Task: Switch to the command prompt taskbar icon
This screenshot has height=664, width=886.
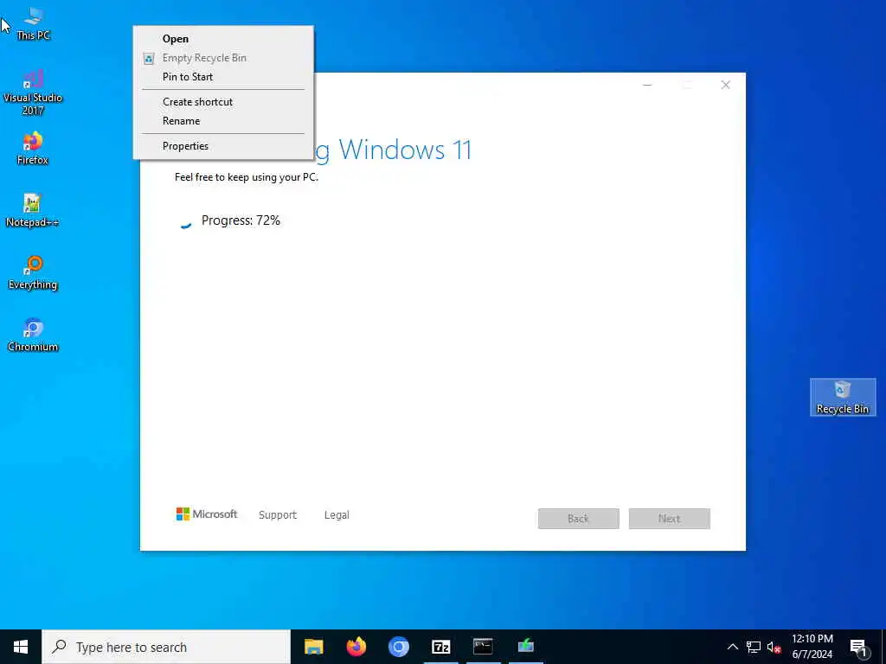Action: pyautogui.click(x=483, y=647)
